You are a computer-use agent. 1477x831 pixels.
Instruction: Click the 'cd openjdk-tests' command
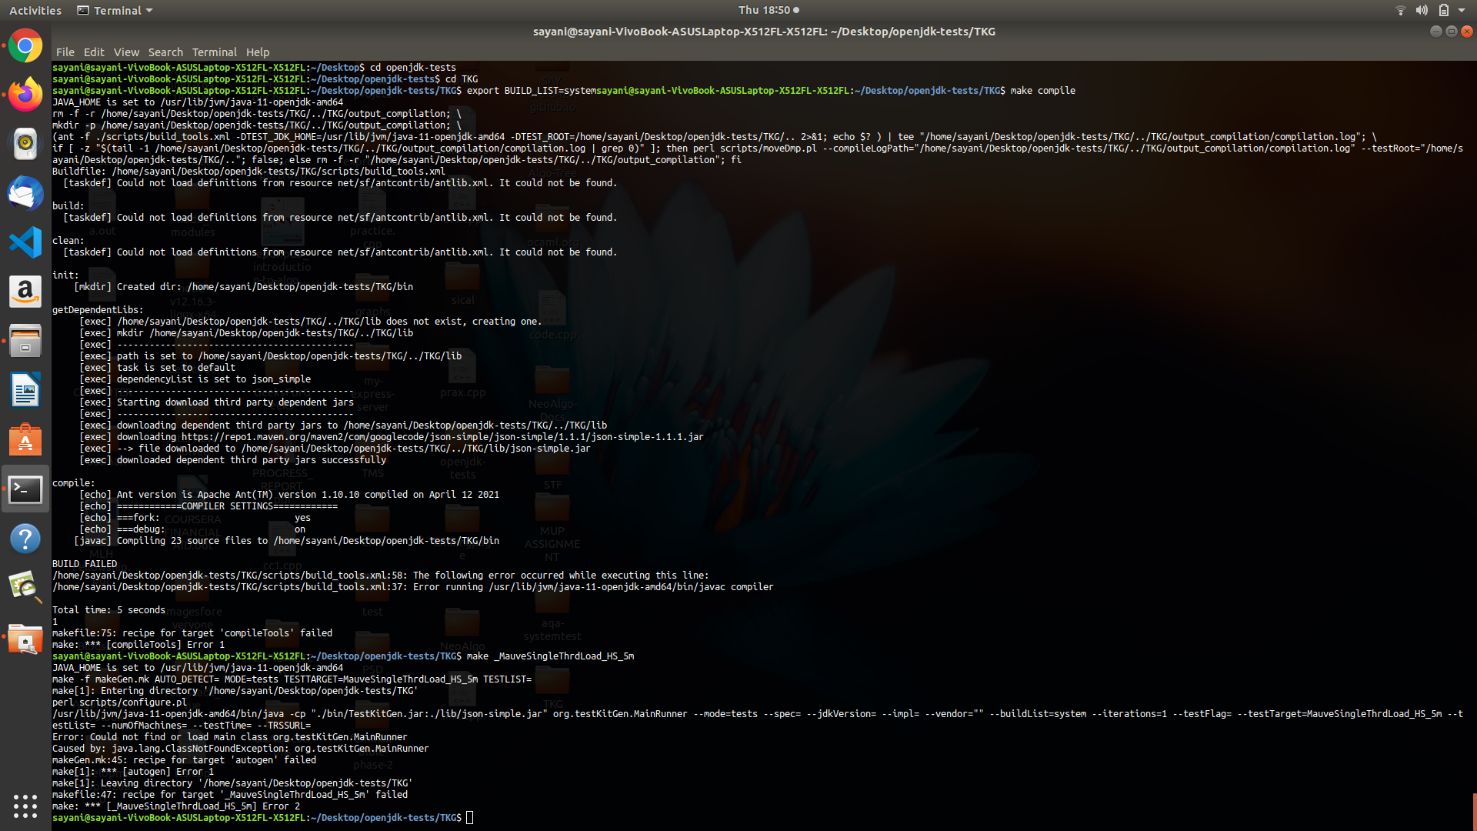tap(413, 68)
